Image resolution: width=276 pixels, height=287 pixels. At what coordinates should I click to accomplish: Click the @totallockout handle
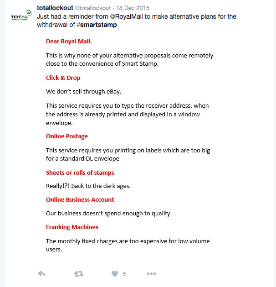coord(93,8)
